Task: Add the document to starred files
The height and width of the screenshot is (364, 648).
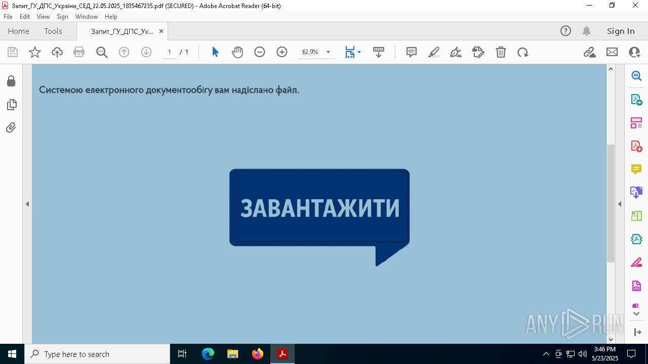Action: pos(35,52)
